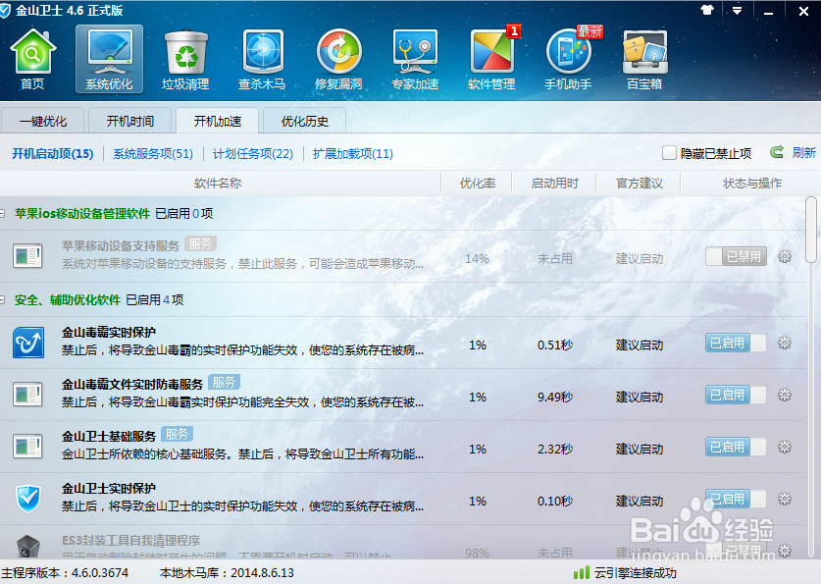821x584 pixels.
Task: Open 专家加速 expert acceleration
Action: pos(415,59)
